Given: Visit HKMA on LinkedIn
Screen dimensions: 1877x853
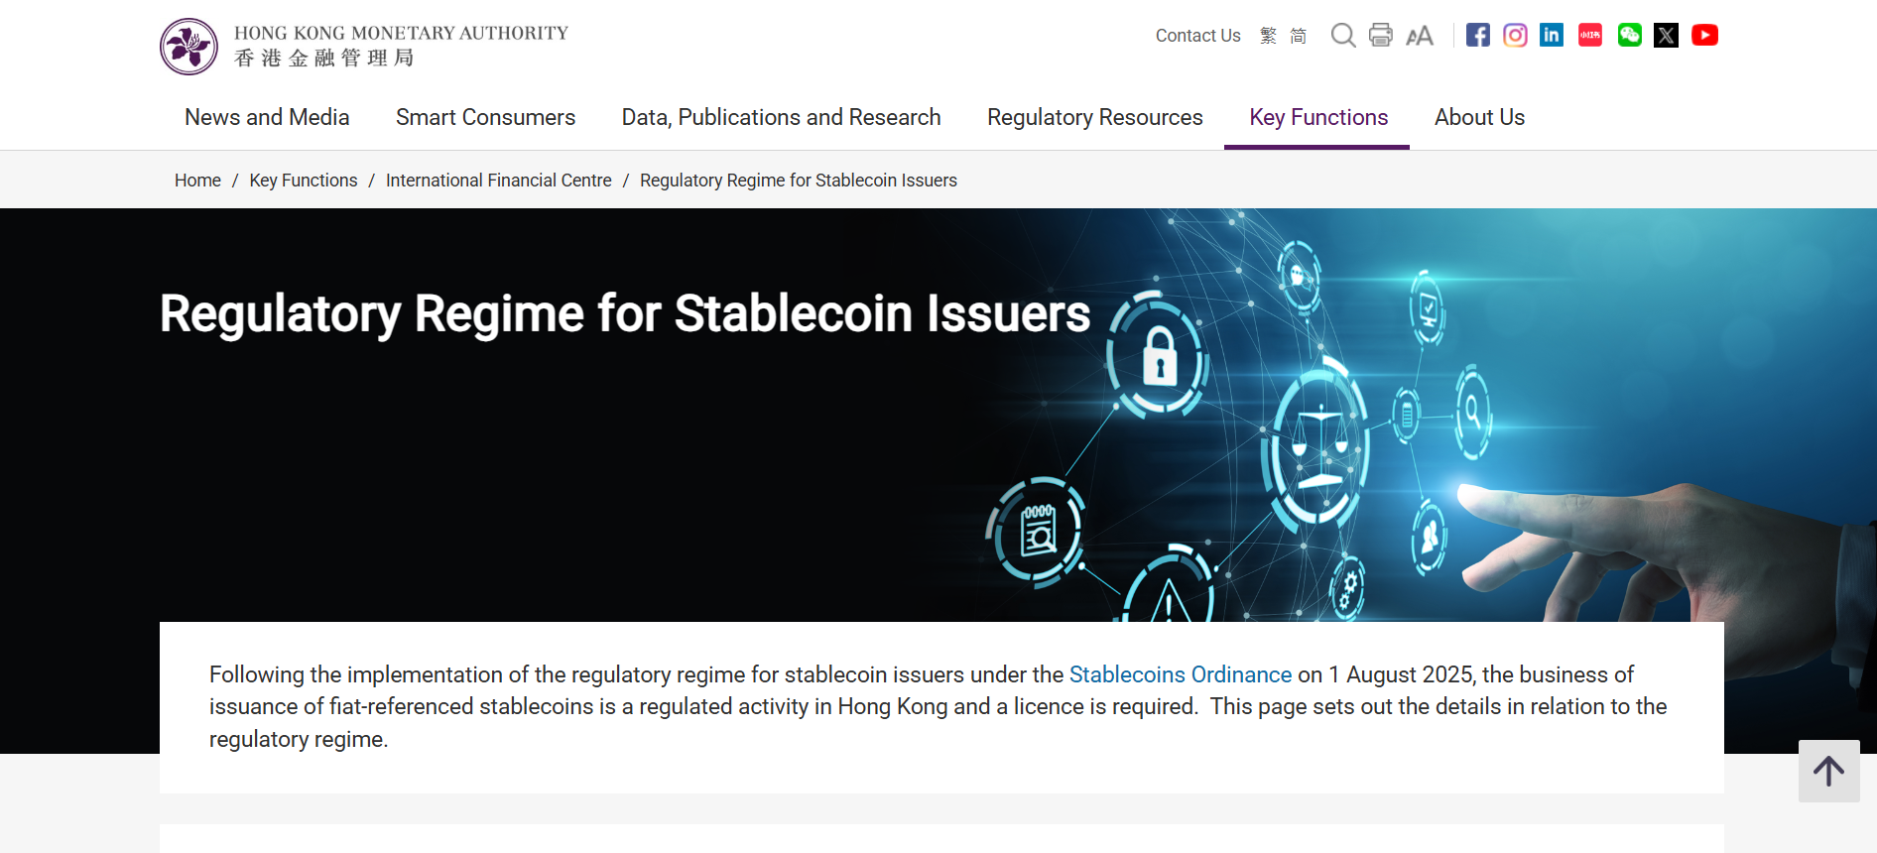Looking at the screenshot, I should [x=1552, y=35].
